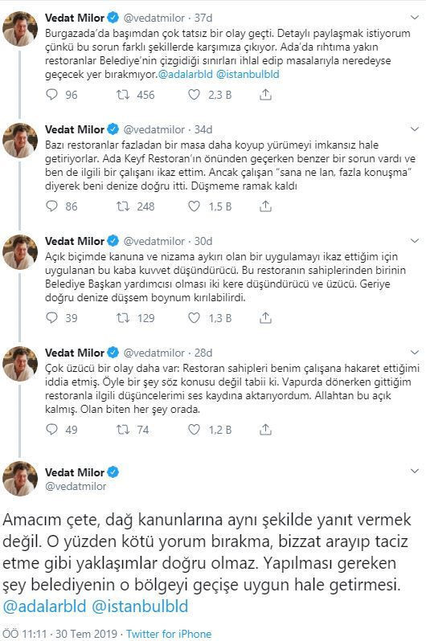This screenshot has width=426, height=641.
Task: Retweet the tweet showing 248 retweets
Action: click(x=123, y=206)
